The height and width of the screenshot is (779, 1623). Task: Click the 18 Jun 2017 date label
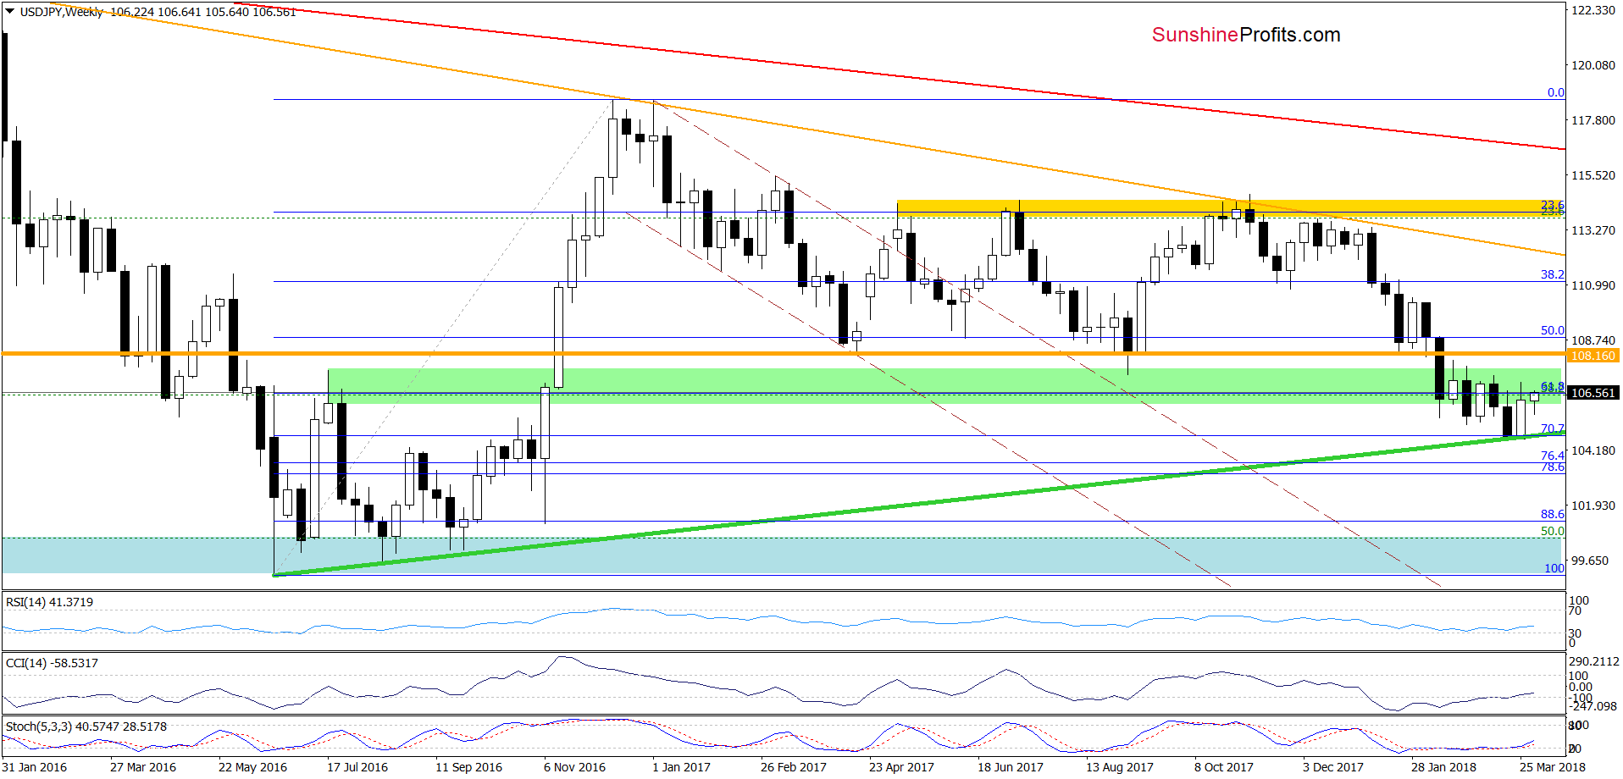click(x=1010, y=767)
